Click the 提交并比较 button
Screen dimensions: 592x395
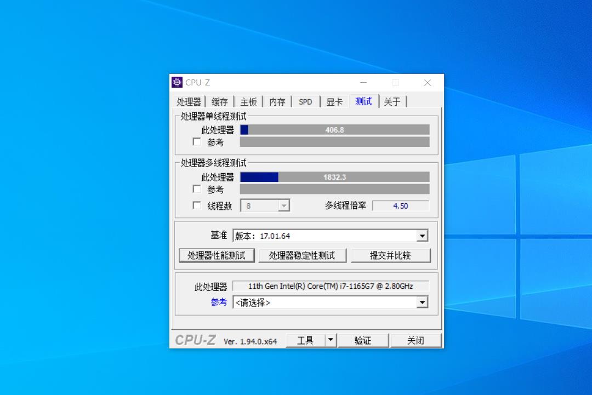coord(391,255)
